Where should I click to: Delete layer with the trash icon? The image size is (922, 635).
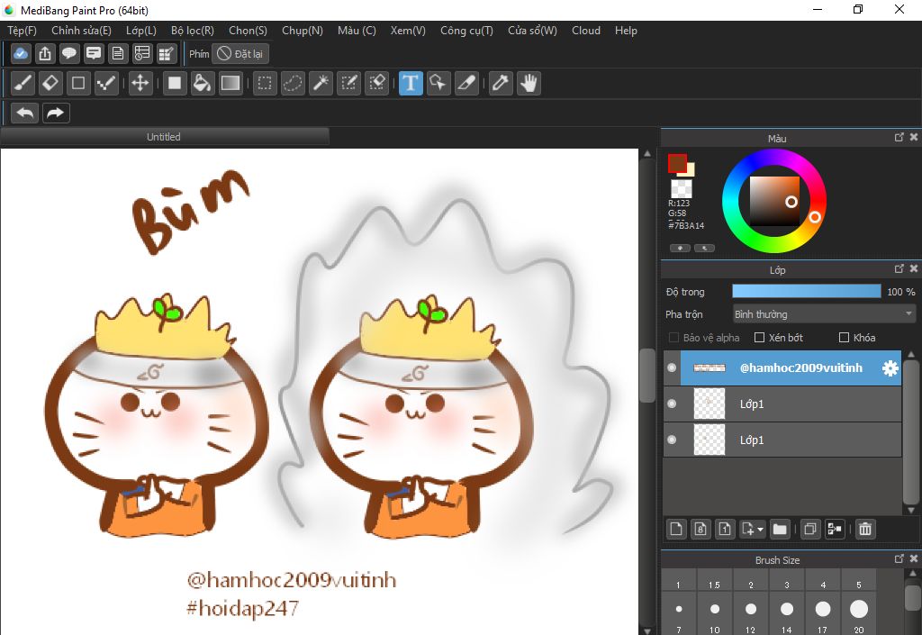coord(865,529)
